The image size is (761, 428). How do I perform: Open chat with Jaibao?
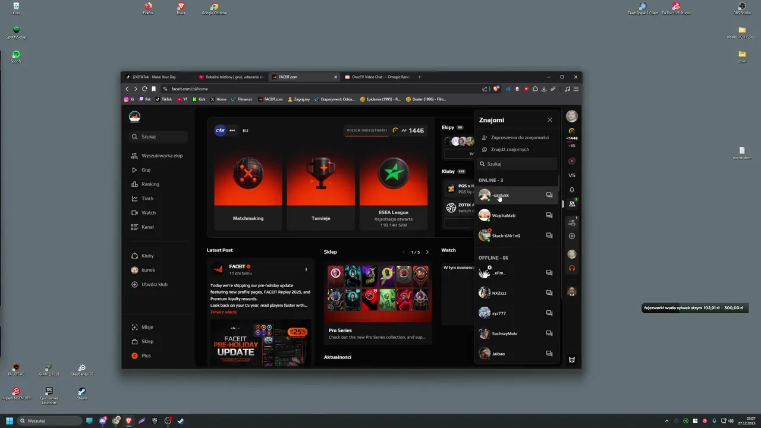(x=549, y=354)
